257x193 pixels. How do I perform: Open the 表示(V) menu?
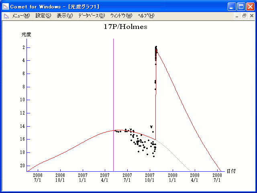65,16
